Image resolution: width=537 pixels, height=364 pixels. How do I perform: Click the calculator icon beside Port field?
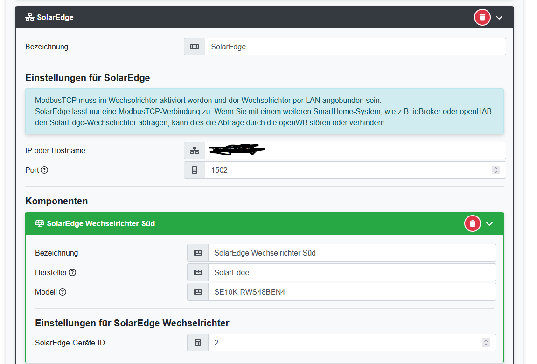[195, 169]
